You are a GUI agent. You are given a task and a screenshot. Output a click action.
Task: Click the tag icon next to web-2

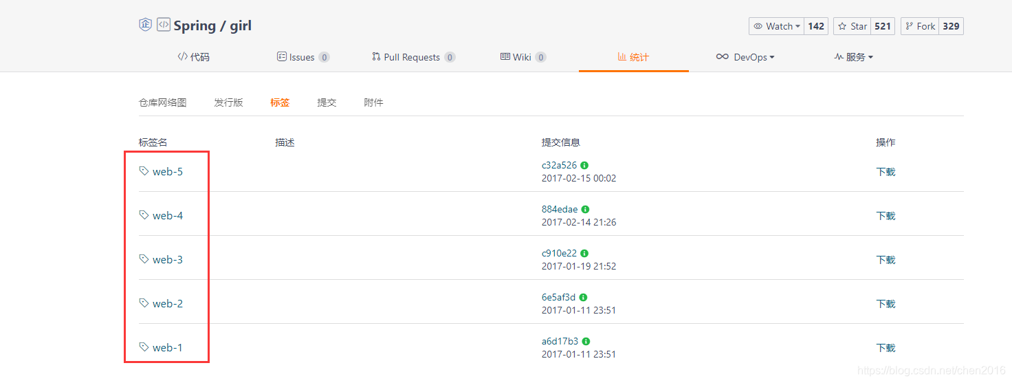[x=144, y=303]
